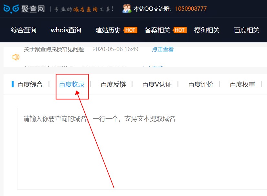
Task: Click the HOT badge next to 备案相关
Action: tap(180, 30)
